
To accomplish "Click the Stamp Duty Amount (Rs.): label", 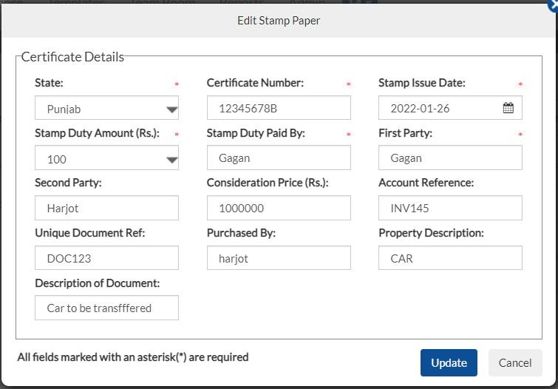I will (x=97, y=133).
